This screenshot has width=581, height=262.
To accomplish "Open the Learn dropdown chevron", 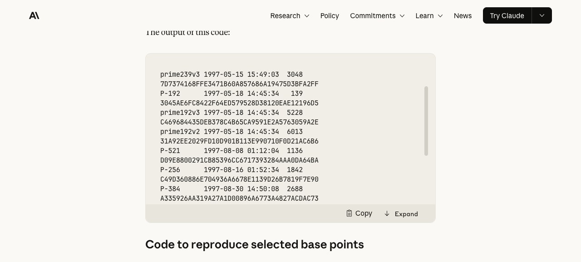I will (x=440, y=16).
